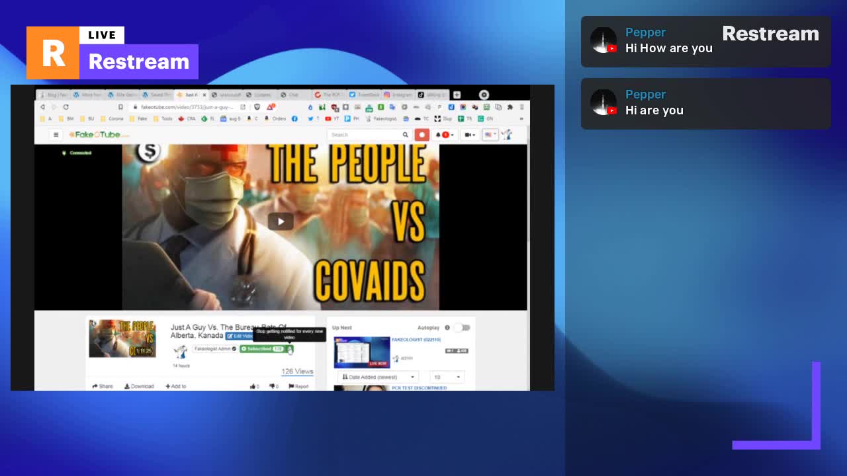The height and width of the screenshot is (476, 847).
Task: Open the Fakeologist bookmark
Action: tap(382, 119)
